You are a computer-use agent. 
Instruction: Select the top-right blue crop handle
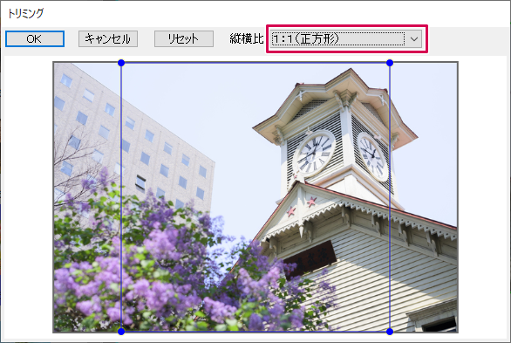pos(390,63)
